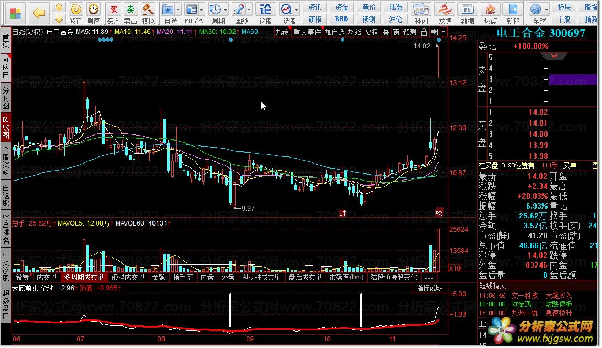
Task: Toggle 均线 moving average lines
Action: tap(355, 32)
